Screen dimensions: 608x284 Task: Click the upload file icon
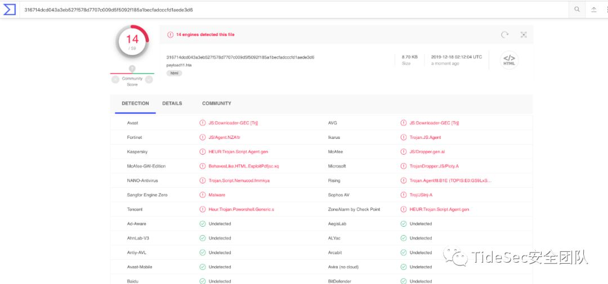[593, 10]
